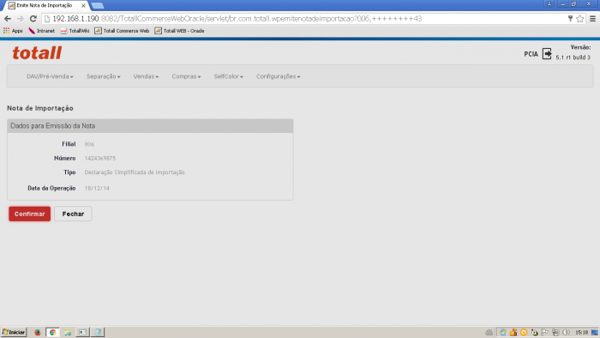Click the Fechar button
This screenshot has height=338, width=600.
pos(73,214)
